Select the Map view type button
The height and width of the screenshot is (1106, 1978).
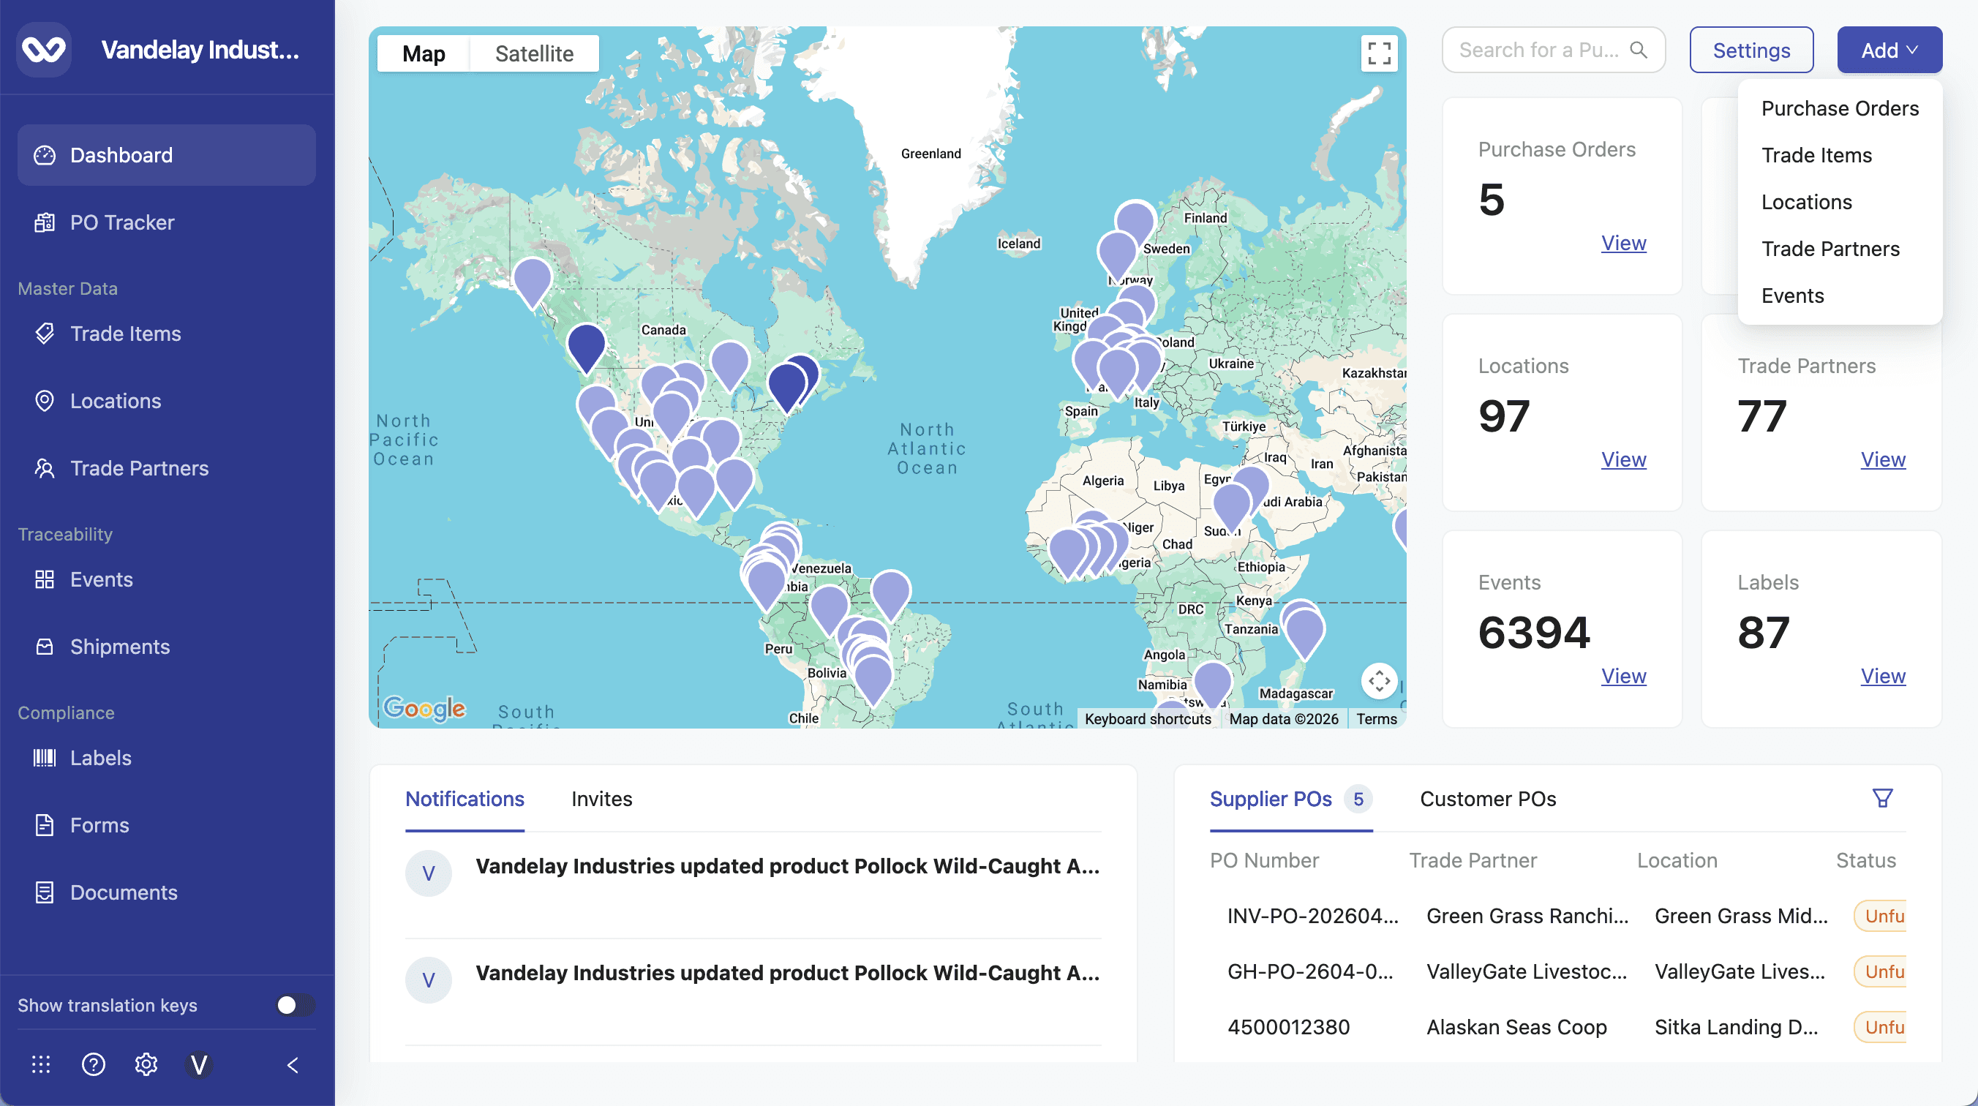423,54
